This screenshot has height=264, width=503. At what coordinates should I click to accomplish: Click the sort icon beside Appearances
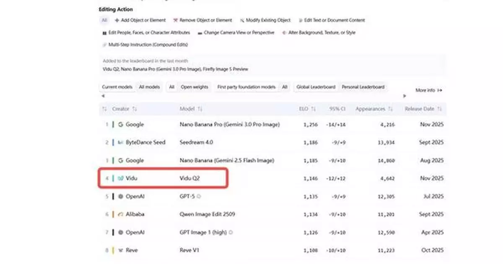[390, 109]
